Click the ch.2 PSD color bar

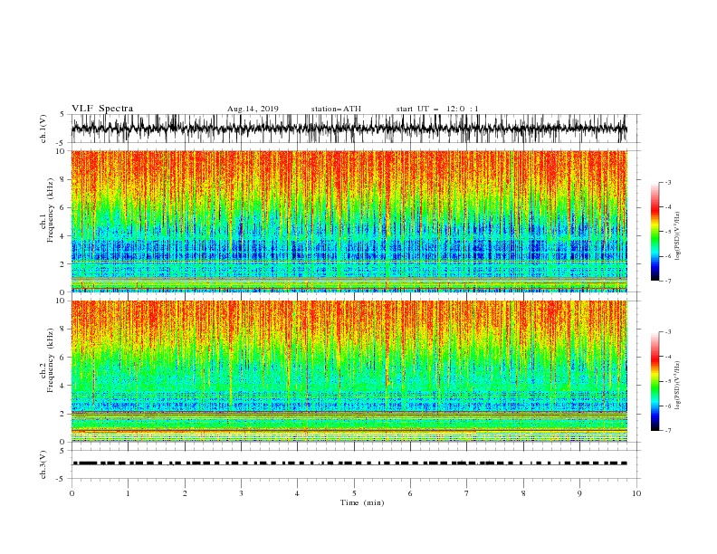tap(655, 381)
